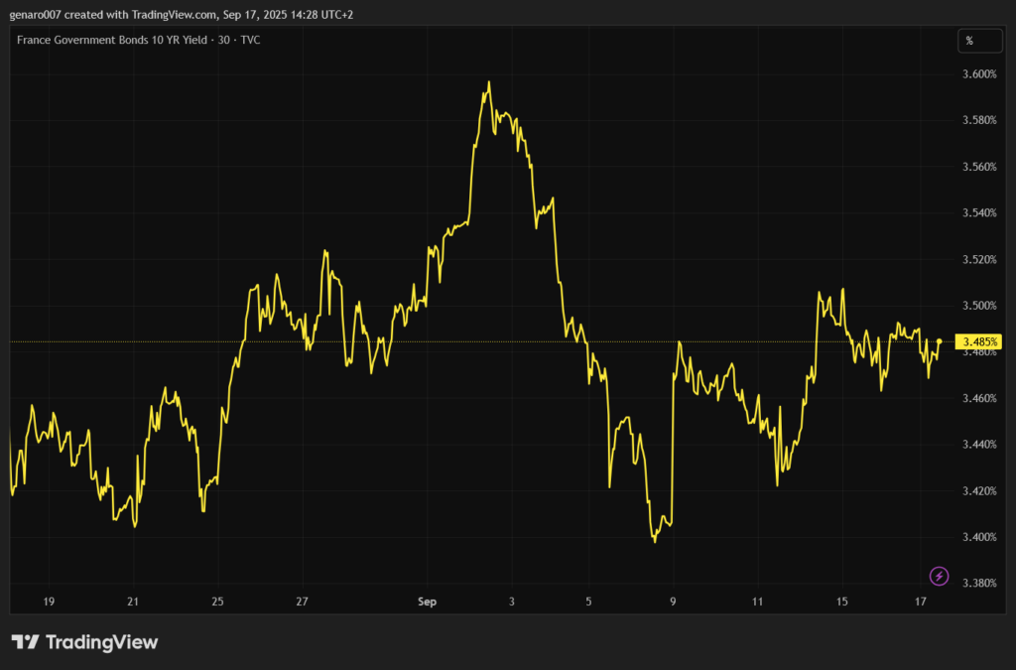Viewport: 1016px width, 670px height.
Task: Click the TradingView wordmark text
Action: click(100, 642)
